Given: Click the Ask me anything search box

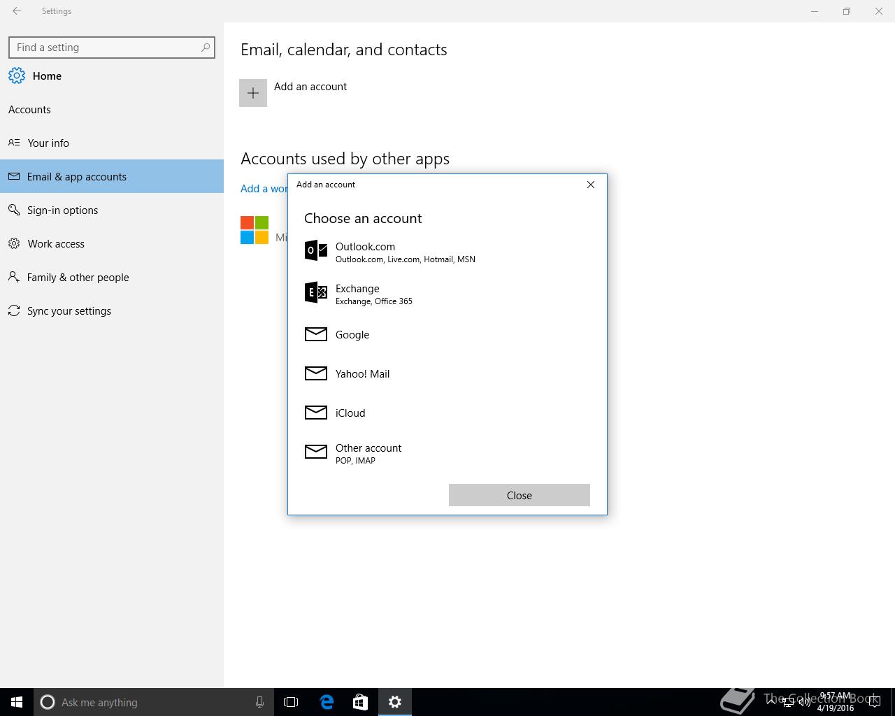Looking at the screenshot, I should [x=154, y=702].
